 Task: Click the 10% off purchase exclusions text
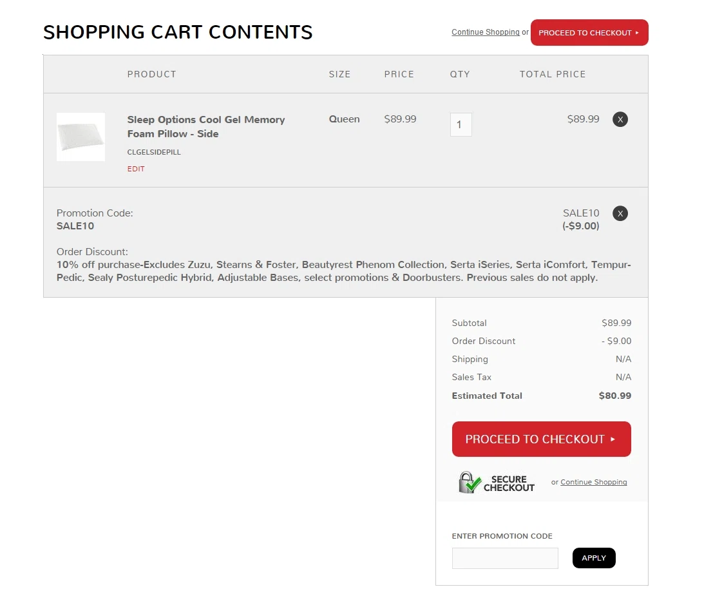click(344, 271)
